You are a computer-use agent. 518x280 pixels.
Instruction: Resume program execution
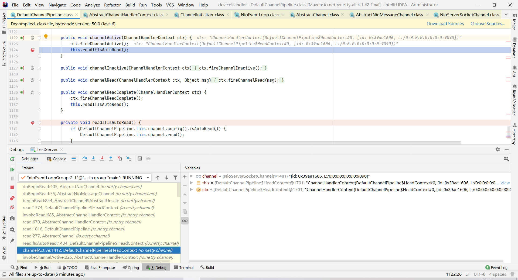(x=12, y=170)
